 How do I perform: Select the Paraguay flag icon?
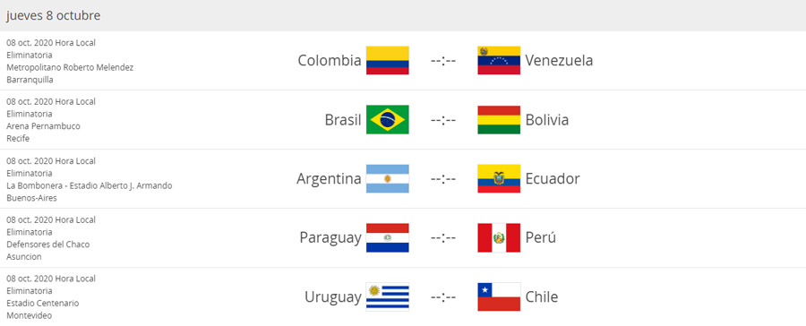[x=388, y=238]
